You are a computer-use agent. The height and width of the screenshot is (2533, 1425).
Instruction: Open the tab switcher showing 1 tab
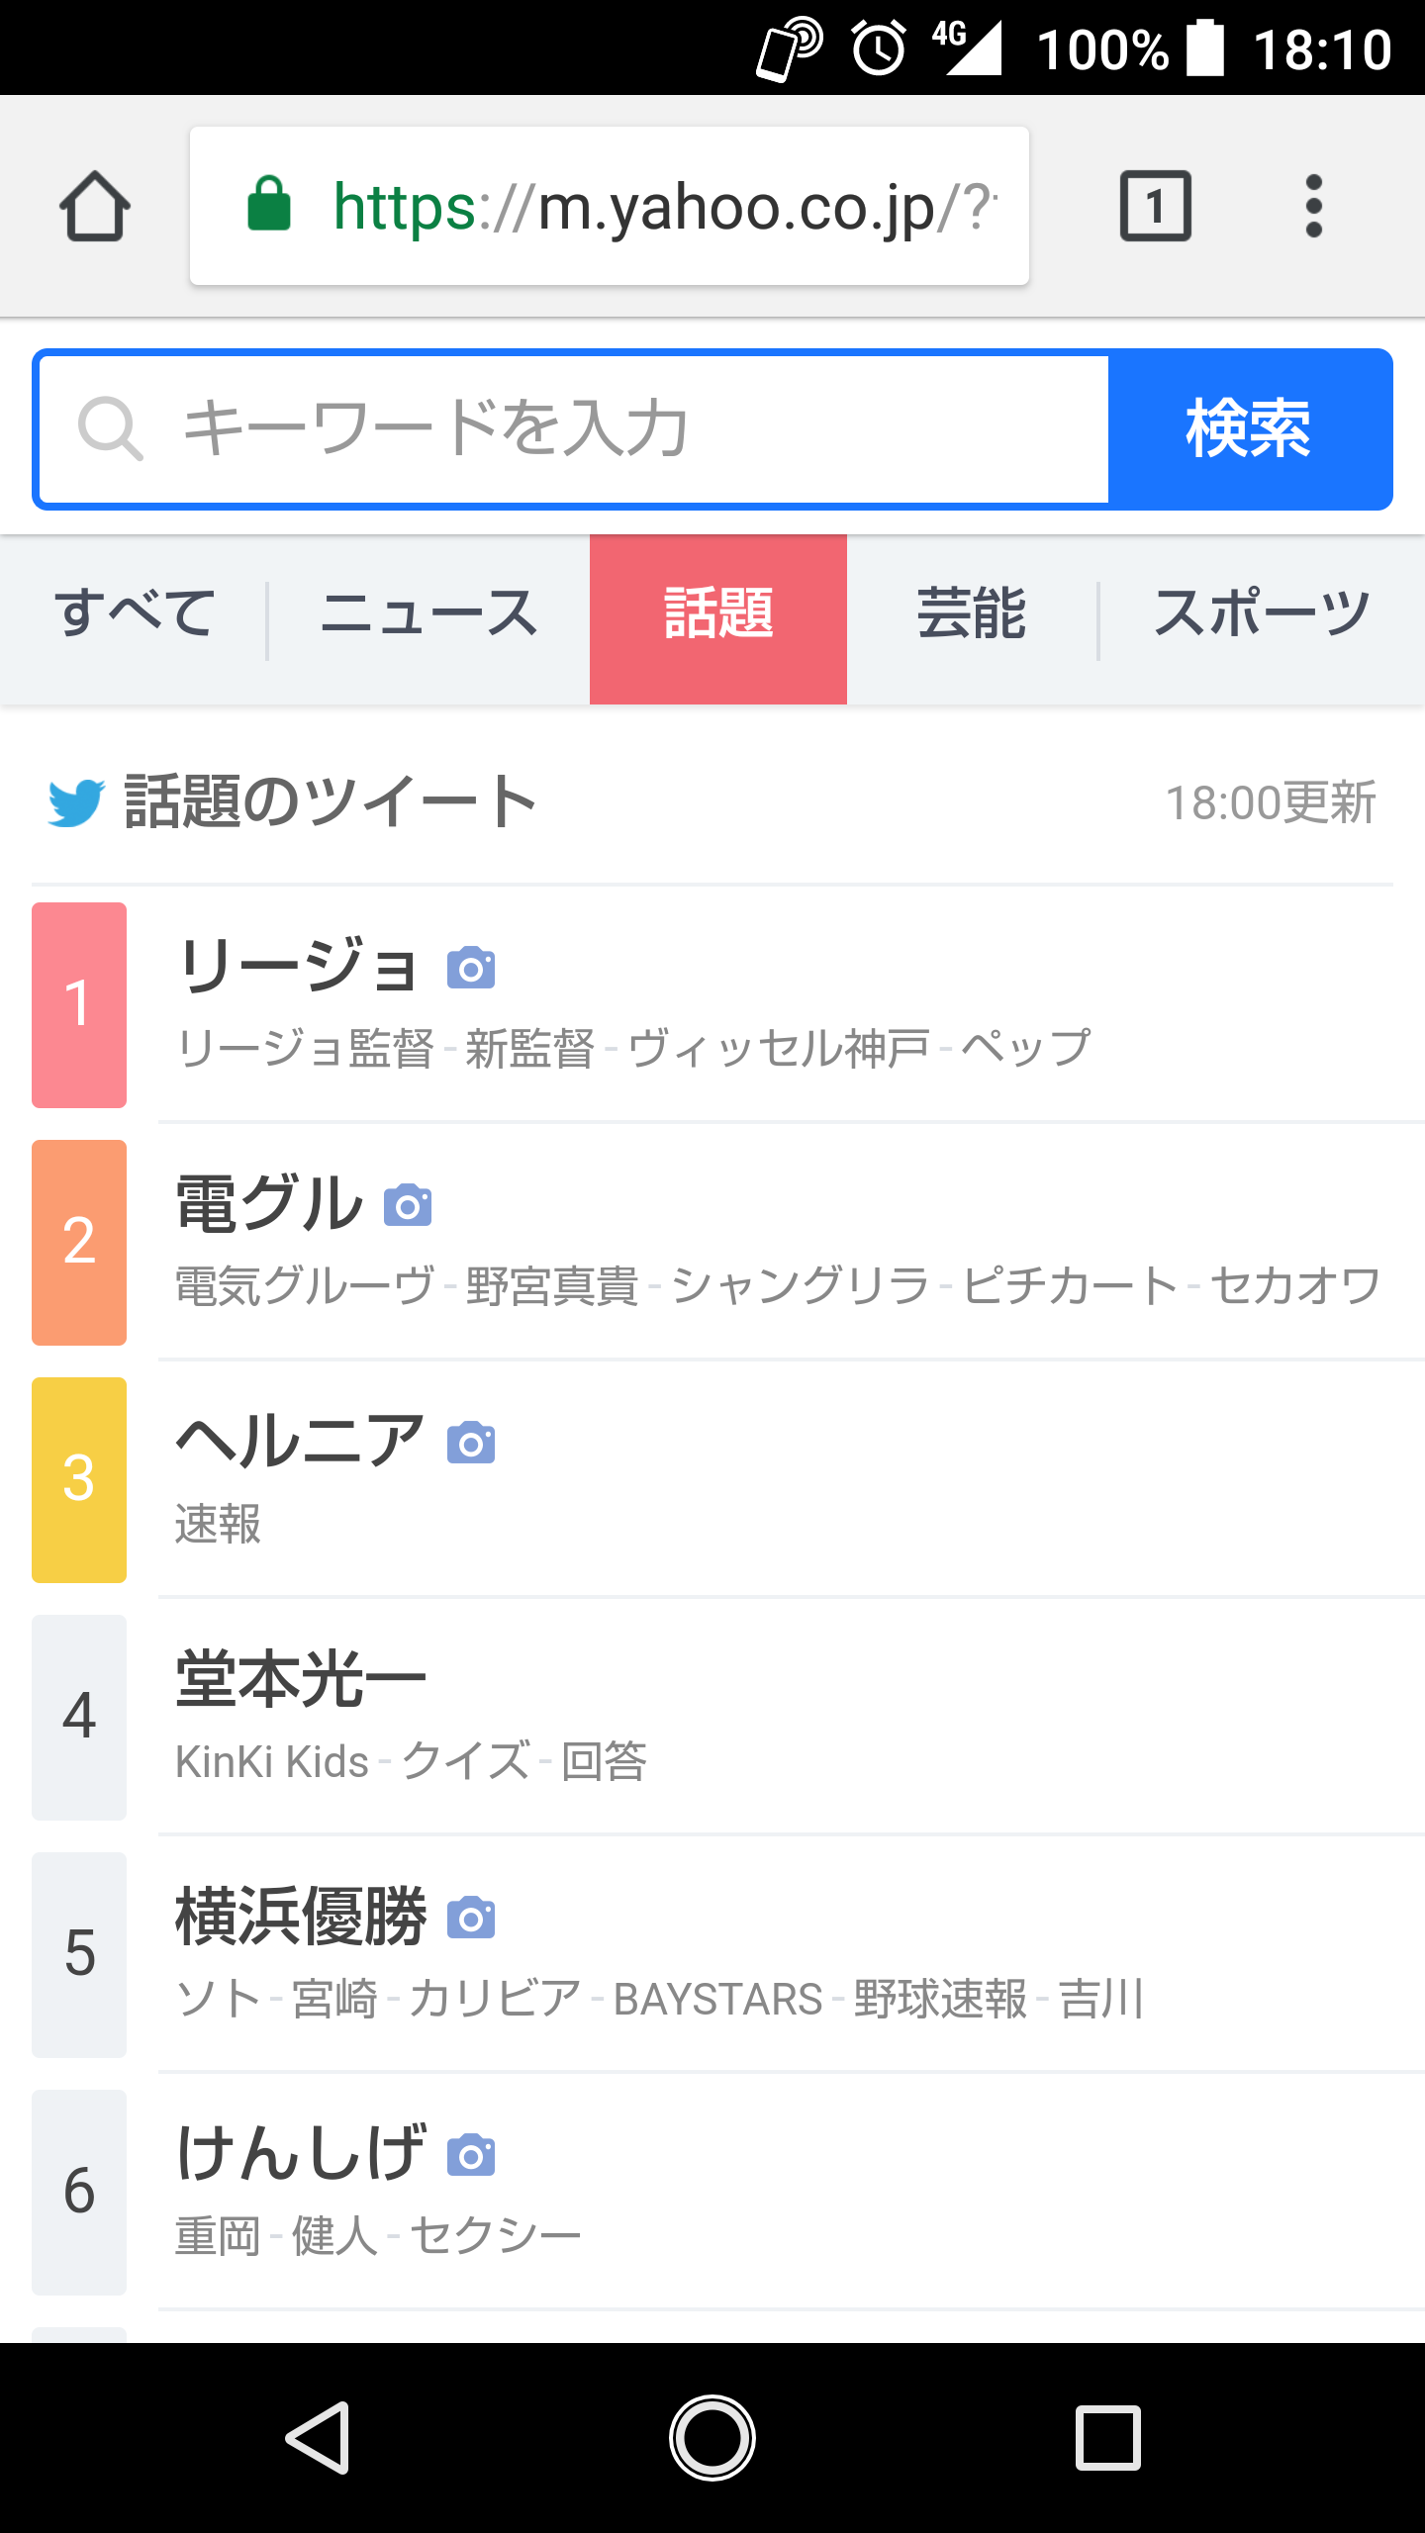(1155, 206)
